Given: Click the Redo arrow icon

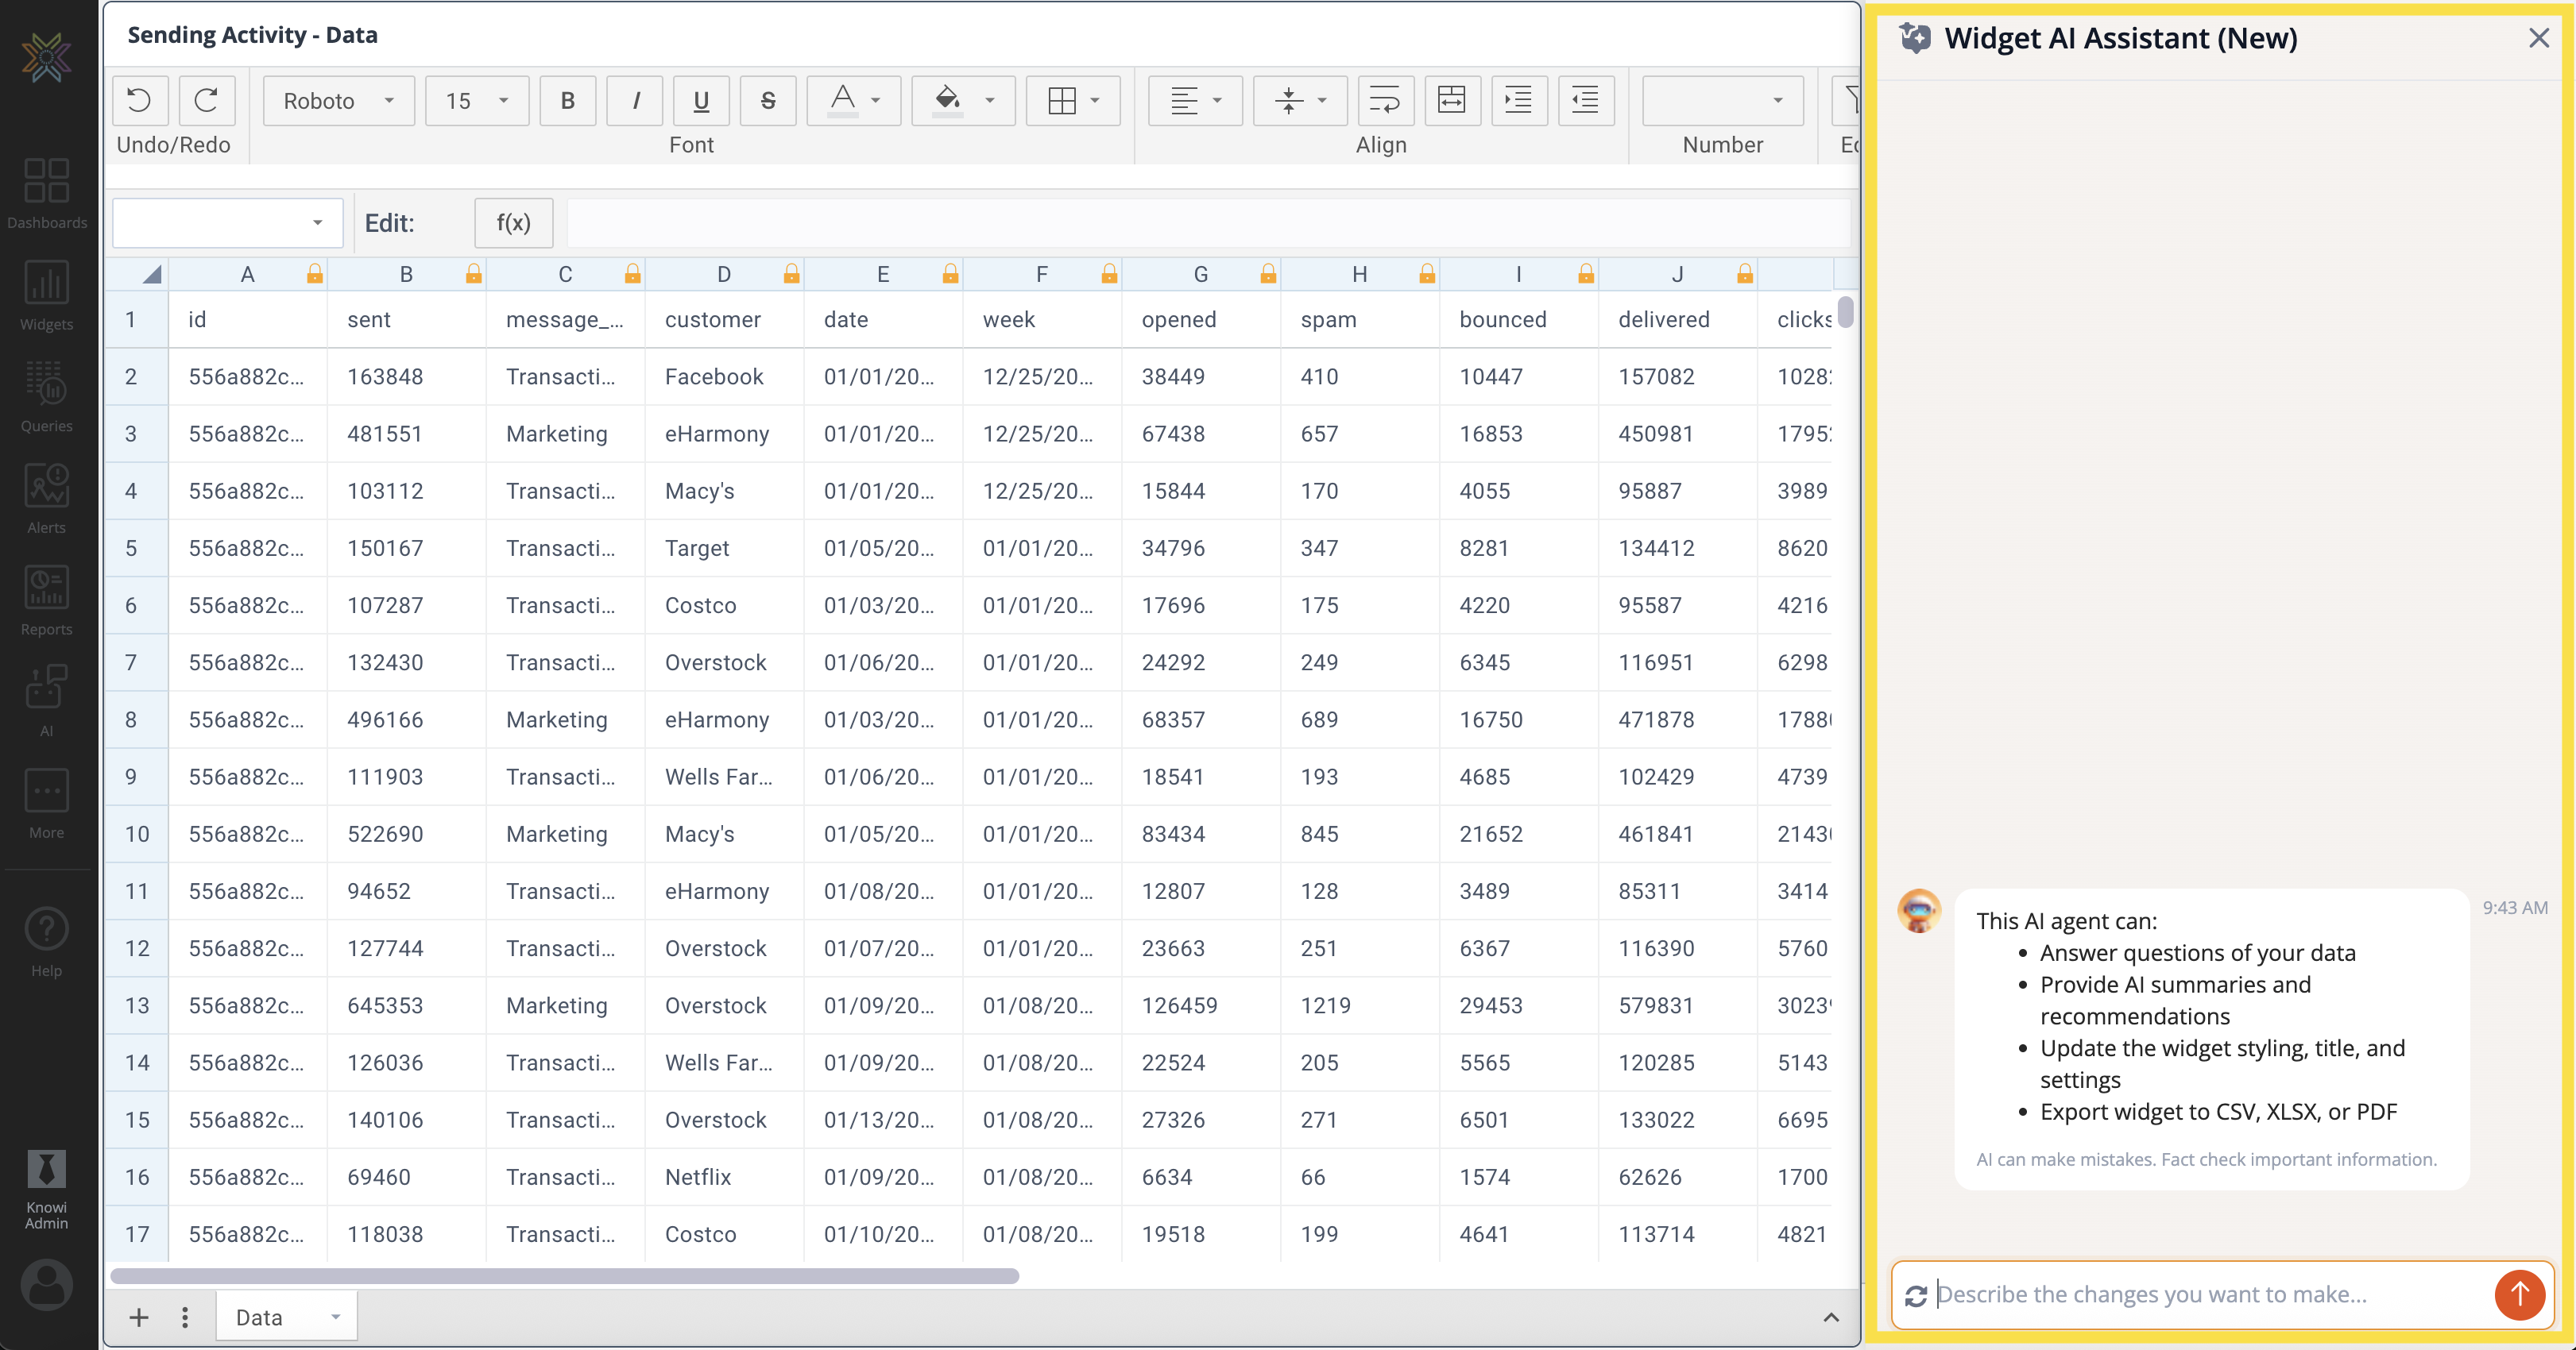Looking at the screenshot, I should [207, 101].
